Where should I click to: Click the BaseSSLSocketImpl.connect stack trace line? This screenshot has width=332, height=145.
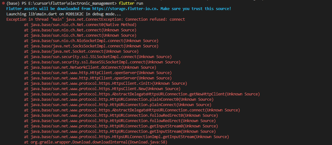coord(102,62)
